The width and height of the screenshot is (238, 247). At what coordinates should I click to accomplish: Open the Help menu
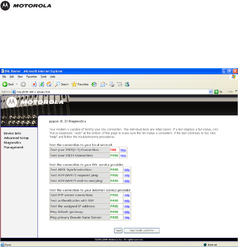click(x=52, y=77)
